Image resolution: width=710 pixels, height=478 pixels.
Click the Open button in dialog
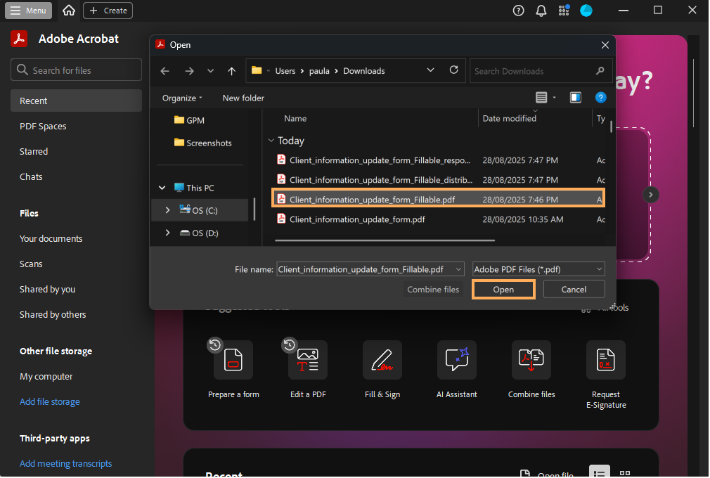point(503,290)
